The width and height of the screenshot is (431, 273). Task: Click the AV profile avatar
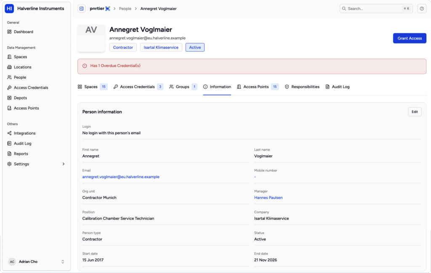coord(91,38)
